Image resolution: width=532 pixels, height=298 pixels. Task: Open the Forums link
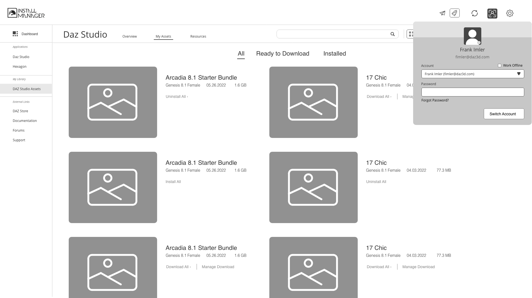point(19,130)
